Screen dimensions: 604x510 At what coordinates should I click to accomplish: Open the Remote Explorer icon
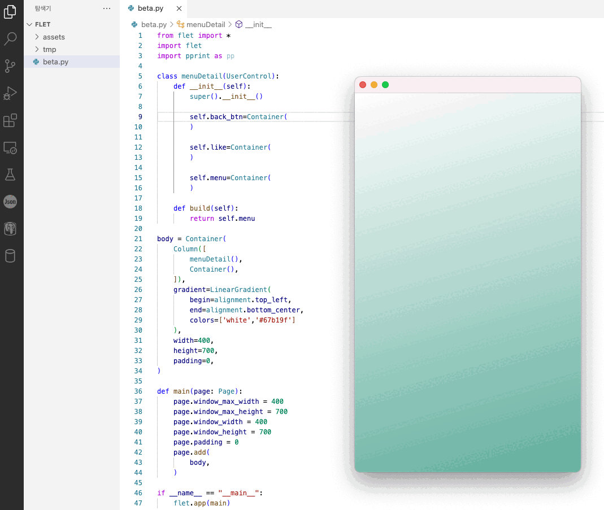pos(10,147)
